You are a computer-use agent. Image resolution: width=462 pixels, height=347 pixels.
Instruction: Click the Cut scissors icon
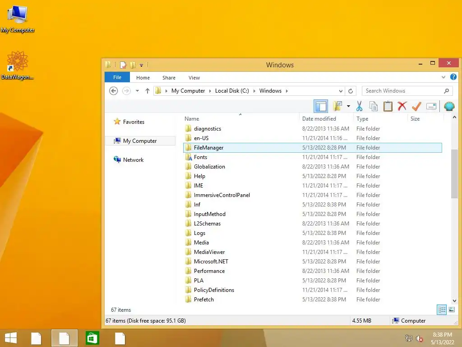point(359,106)
